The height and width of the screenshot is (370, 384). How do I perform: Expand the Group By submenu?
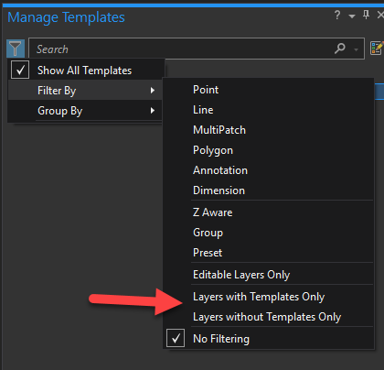85,111
